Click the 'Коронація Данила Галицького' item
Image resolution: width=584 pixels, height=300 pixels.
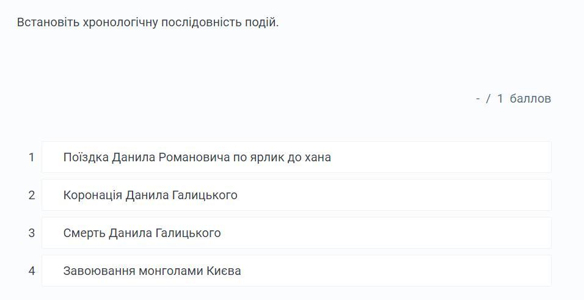coord(296,195)
